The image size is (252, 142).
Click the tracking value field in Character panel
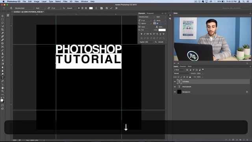(161, 24)
